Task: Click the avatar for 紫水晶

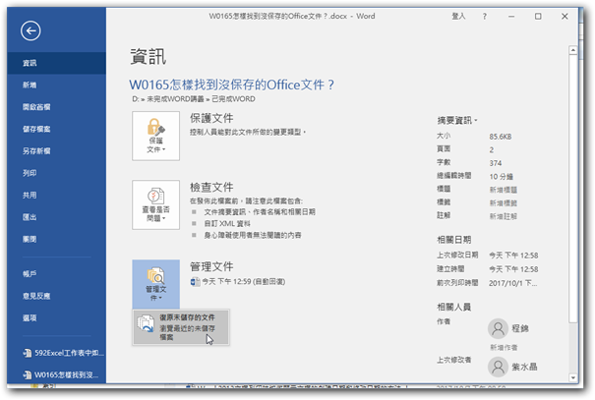Action: click(498, 367)
